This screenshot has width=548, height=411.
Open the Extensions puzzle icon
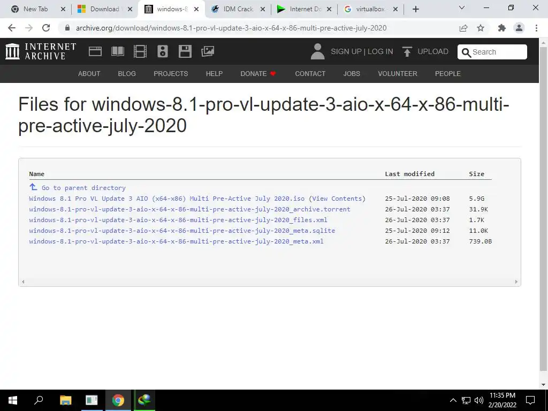click(x=502, y=28)
